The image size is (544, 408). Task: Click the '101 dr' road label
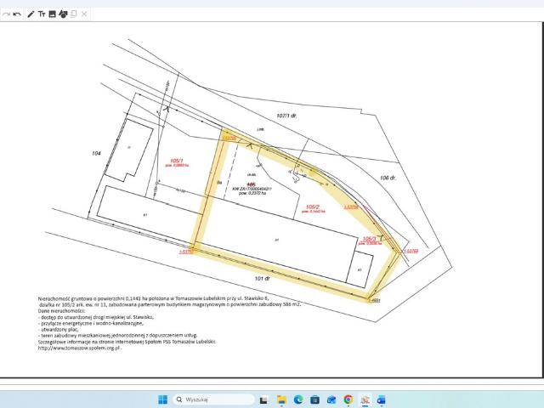tap(262, 278)
